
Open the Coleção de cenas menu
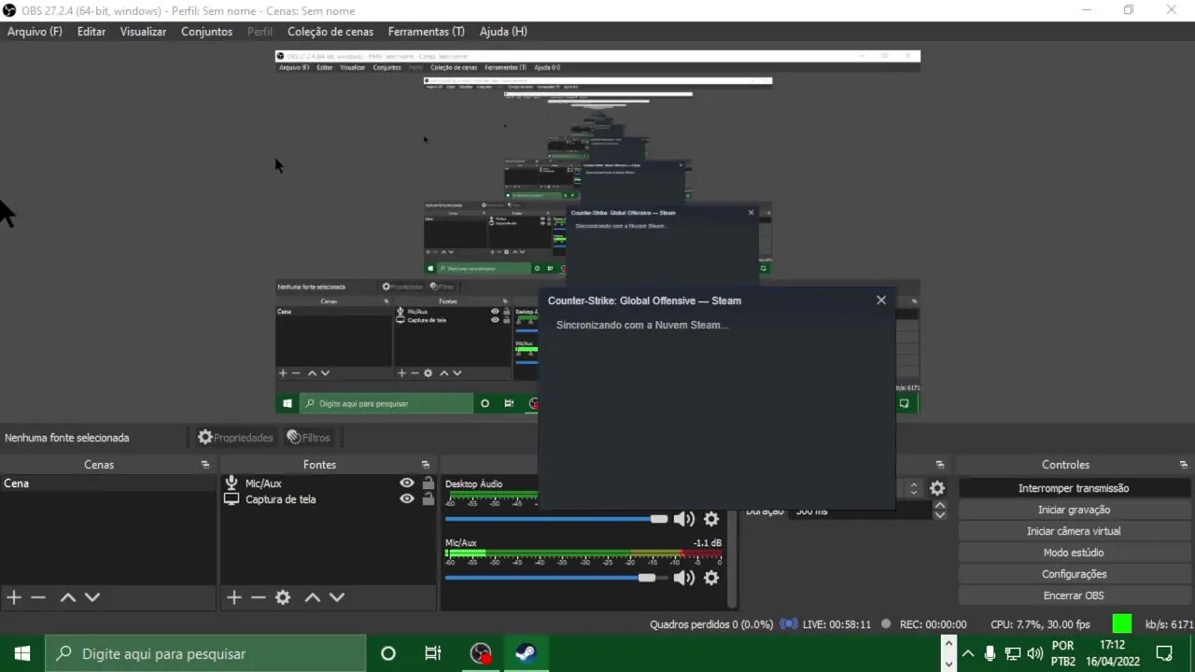pyautogui.click(x=330, y=32)
